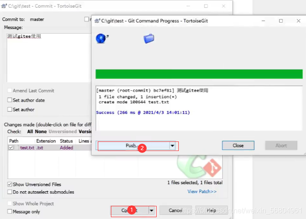306x219 pixels.
Task: Click the create mode 100644 test.txt line
Action: tap(134, 102)
